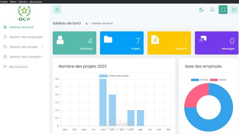The width and height of the screenshot is (239, 134).
Task: Open the Projets card
Action: coord(122,43)
